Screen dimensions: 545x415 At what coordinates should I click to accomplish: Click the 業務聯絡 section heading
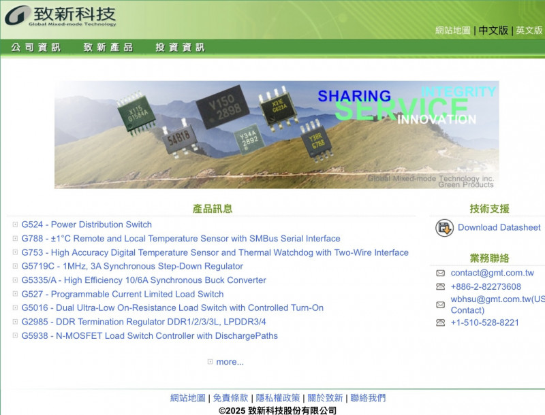[x=489, y=258]
